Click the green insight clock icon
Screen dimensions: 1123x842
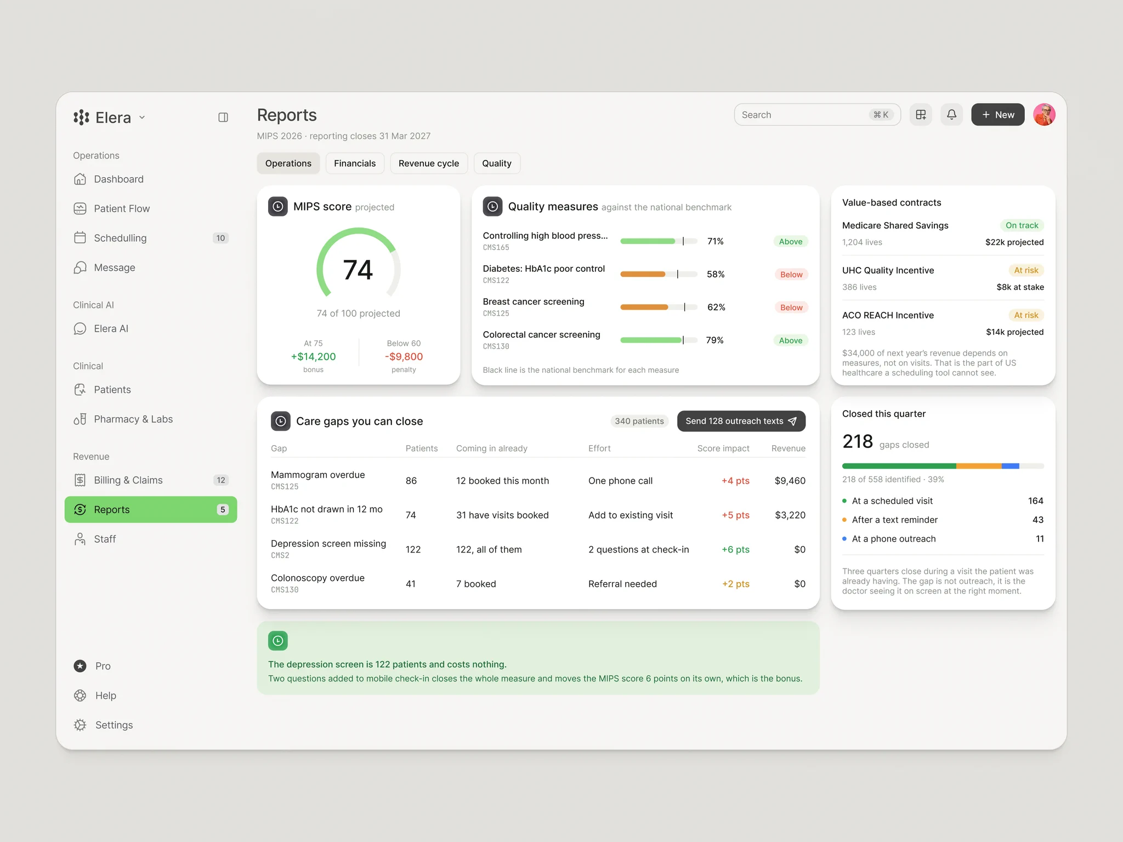[x=278, y=641]
